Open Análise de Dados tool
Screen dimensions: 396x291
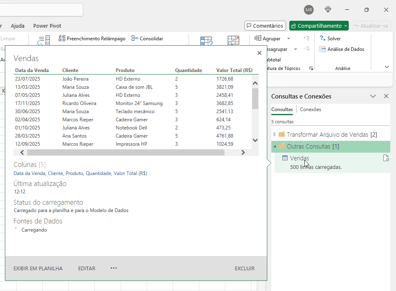(341, 49)
